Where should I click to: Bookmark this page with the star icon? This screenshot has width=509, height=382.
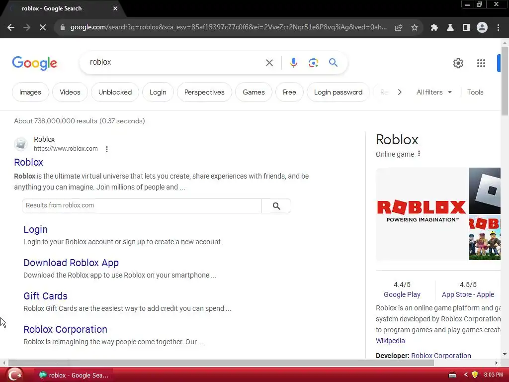pyautogui.click(x=415, y=28)
